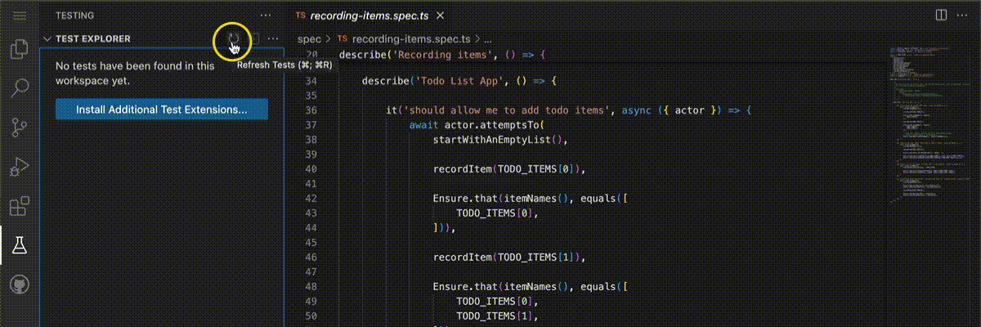Open the Extensions view

point(18,206)
